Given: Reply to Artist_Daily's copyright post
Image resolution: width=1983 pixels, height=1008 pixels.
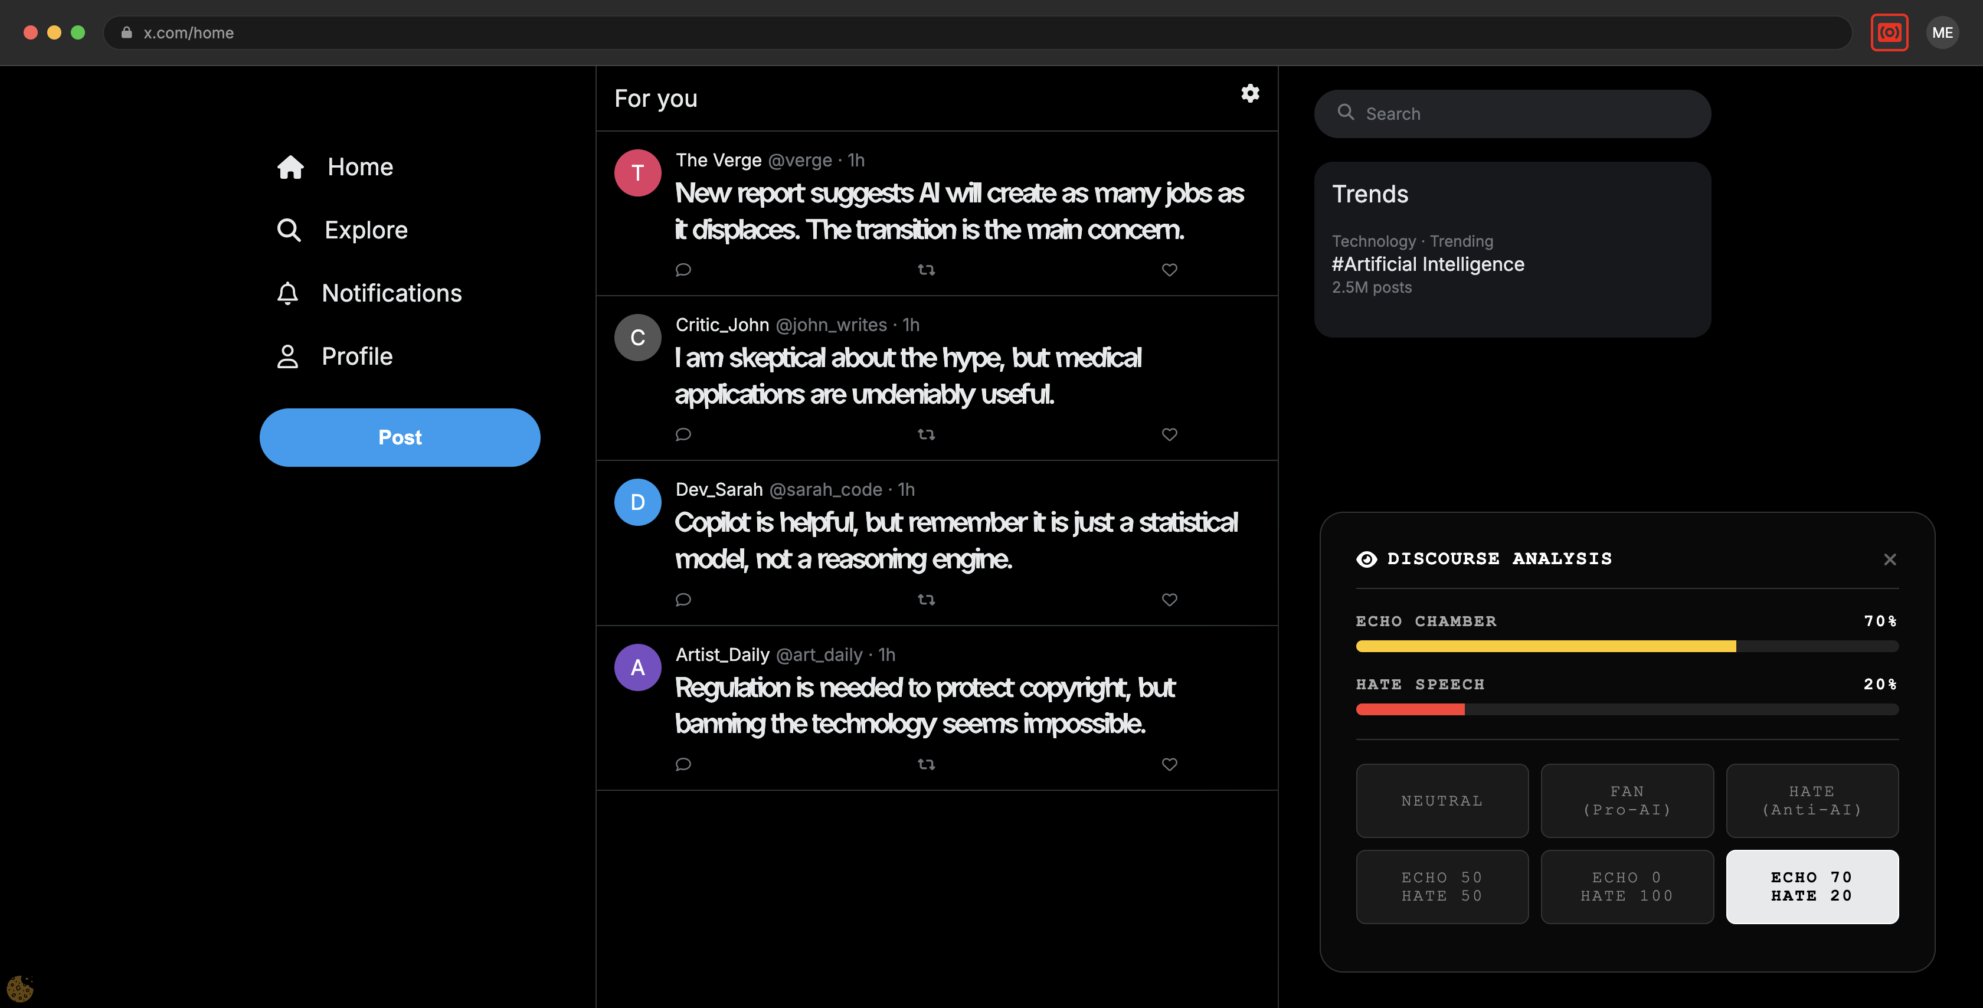Looking at the screenshot, I should (x=683, y=764).
